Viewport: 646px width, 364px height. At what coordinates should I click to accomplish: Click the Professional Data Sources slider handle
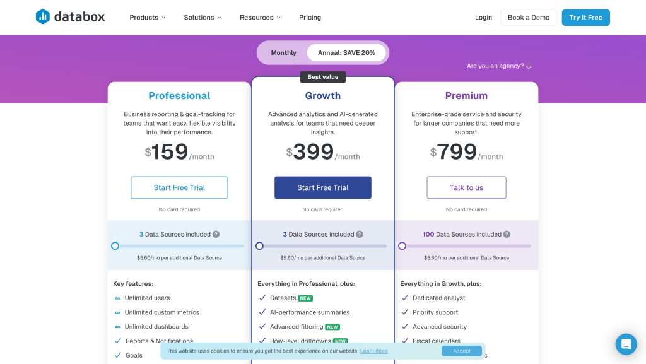[115, 246]
